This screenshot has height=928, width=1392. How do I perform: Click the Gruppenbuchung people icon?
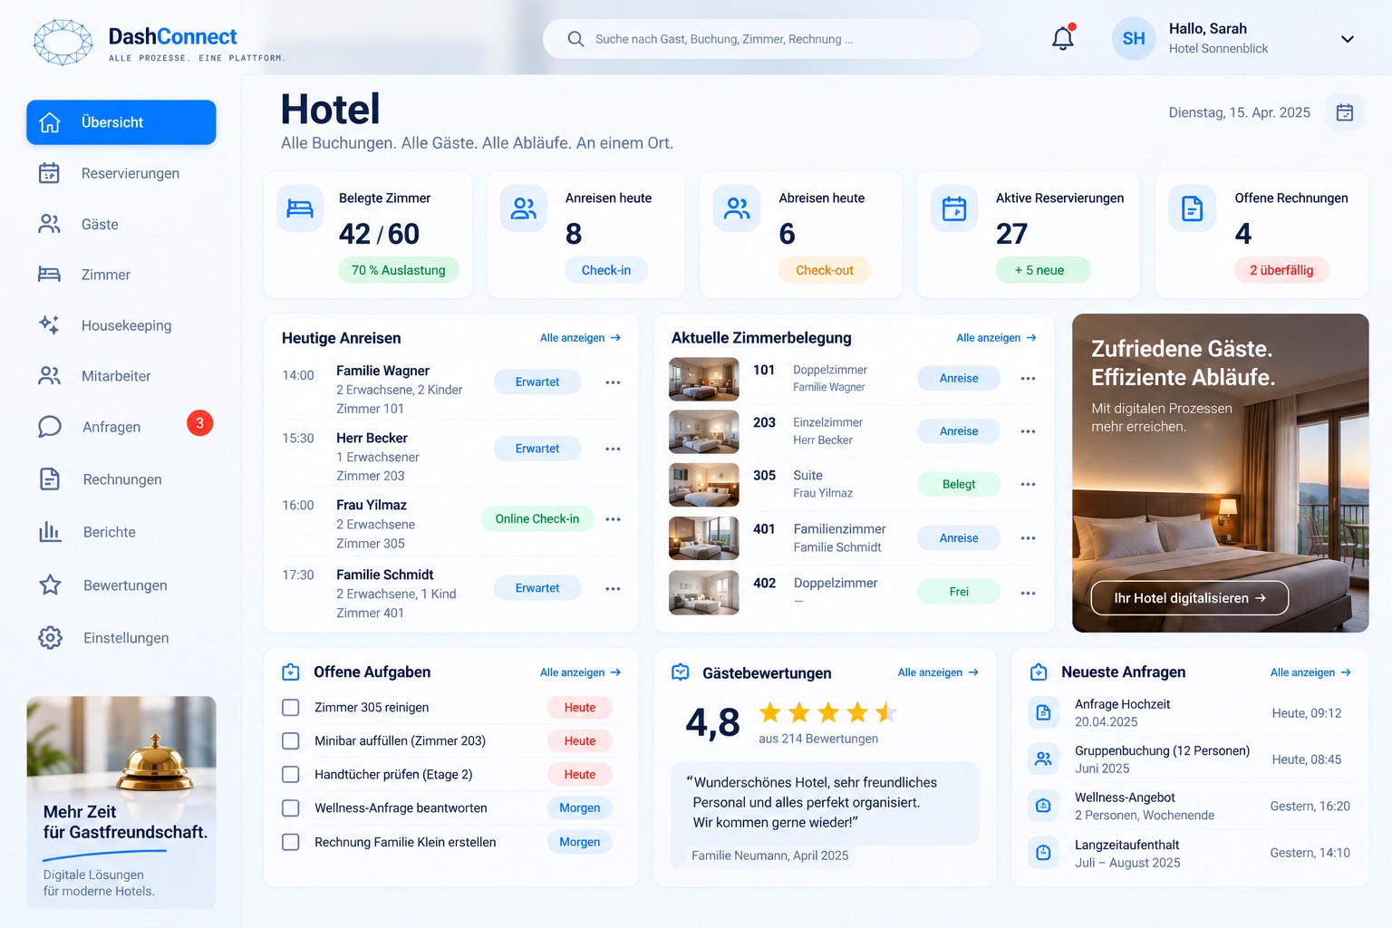point(1044,759)
